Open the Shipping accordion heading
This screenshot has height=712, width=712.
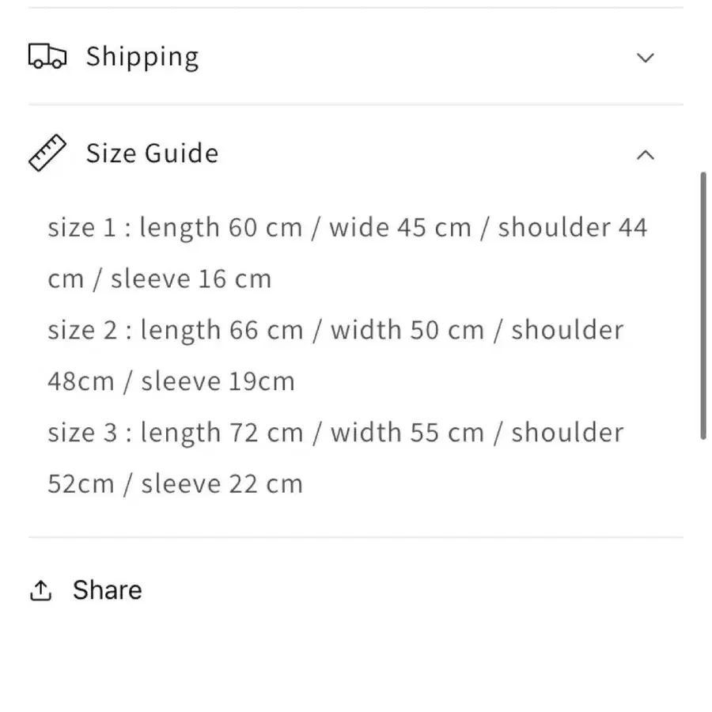(142, 57)
